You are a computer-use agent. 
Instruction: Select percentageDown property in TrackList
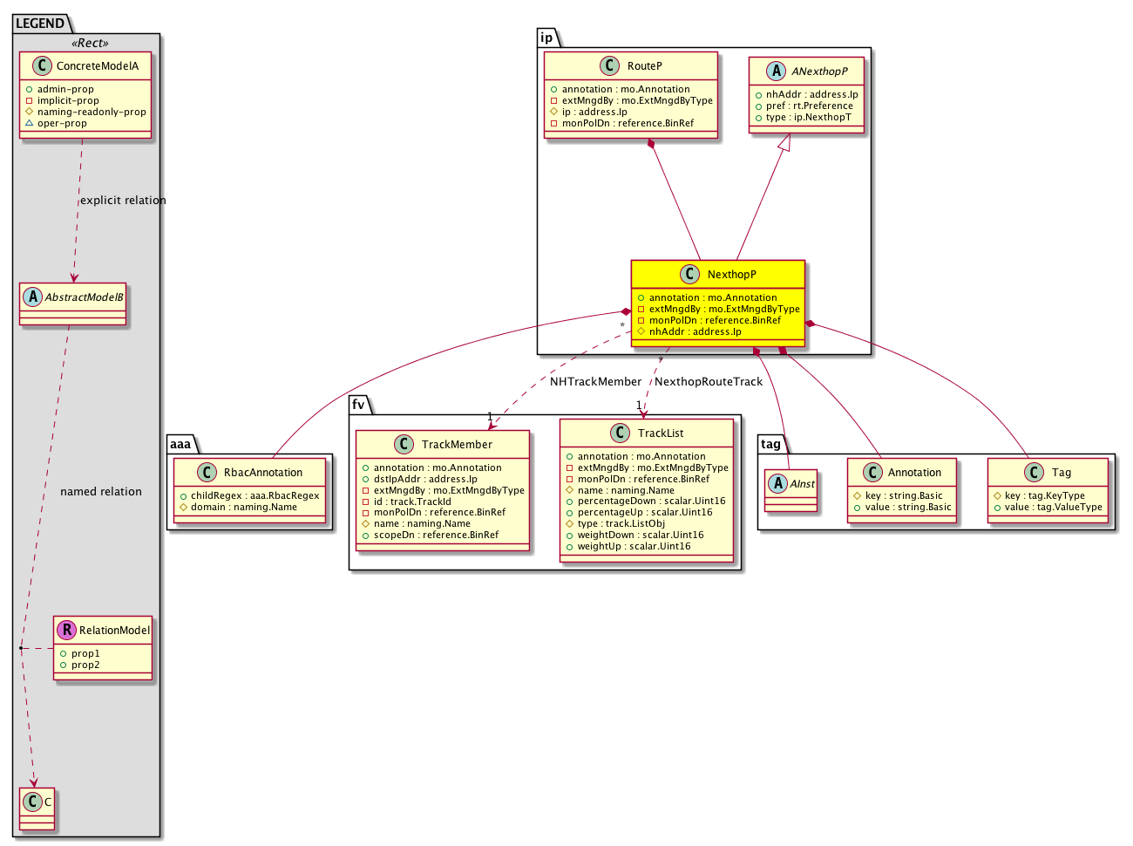pos(651,501)
